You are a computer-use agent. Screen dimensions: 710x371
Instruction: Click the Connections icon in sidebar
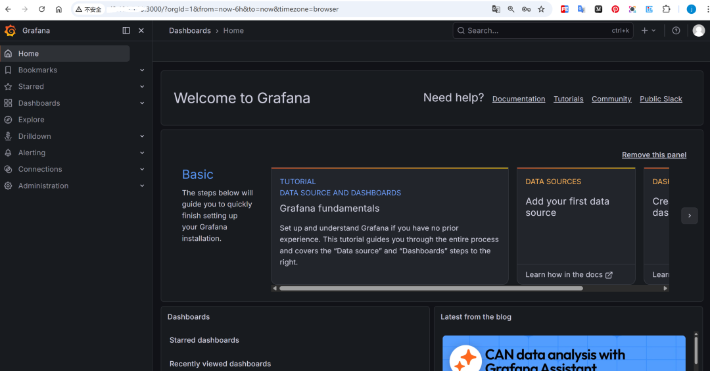click(x=8, y=170)
